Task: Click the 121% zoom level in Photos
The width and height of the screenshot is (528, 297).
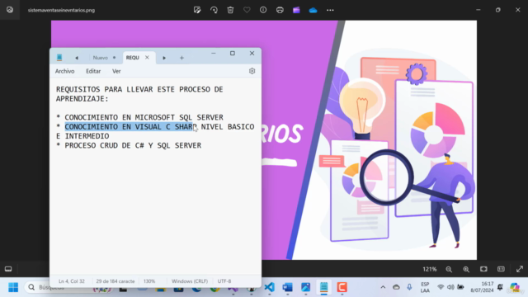Action: (x=430, y=270)
